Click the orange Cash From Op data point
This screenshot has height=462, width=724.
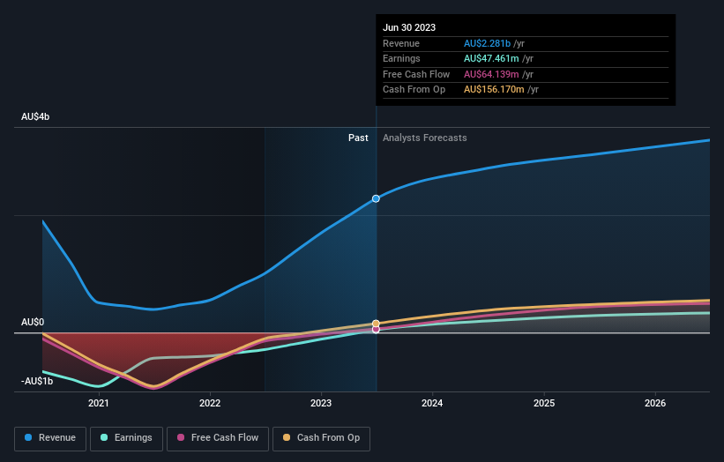376,324
